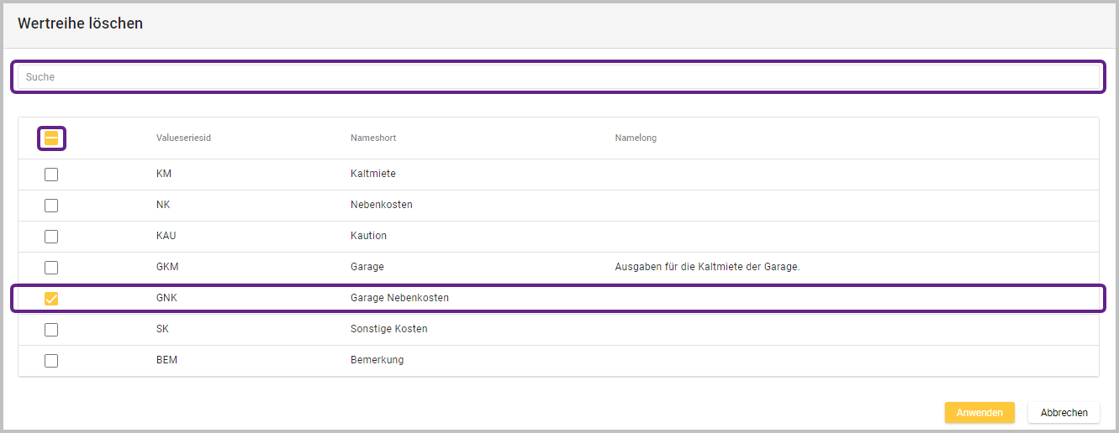Select the Kaltmiete name cell

click(373, 174)
